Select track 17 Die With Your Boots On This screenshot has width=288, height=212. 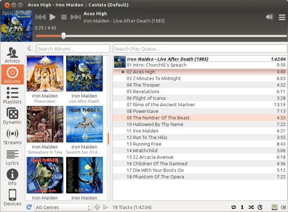tap(200, 170)
